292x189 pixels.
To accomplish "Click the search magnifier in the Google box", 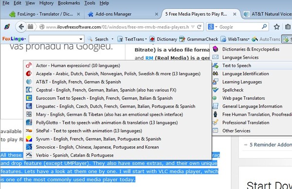I will click(264, 27).
